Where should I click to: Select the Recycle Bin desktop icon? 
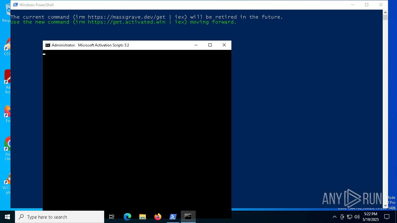coord(7,13)
